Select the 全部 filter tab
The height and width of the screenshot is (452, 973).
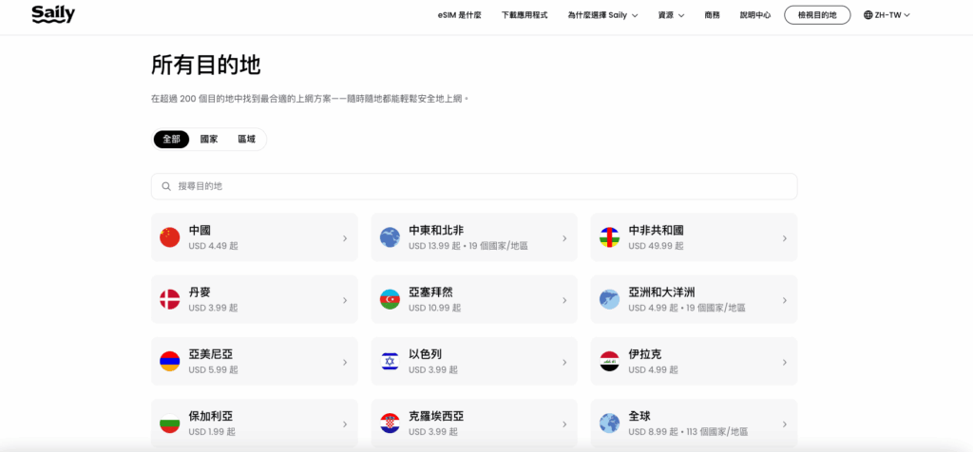tap(171, 139)
